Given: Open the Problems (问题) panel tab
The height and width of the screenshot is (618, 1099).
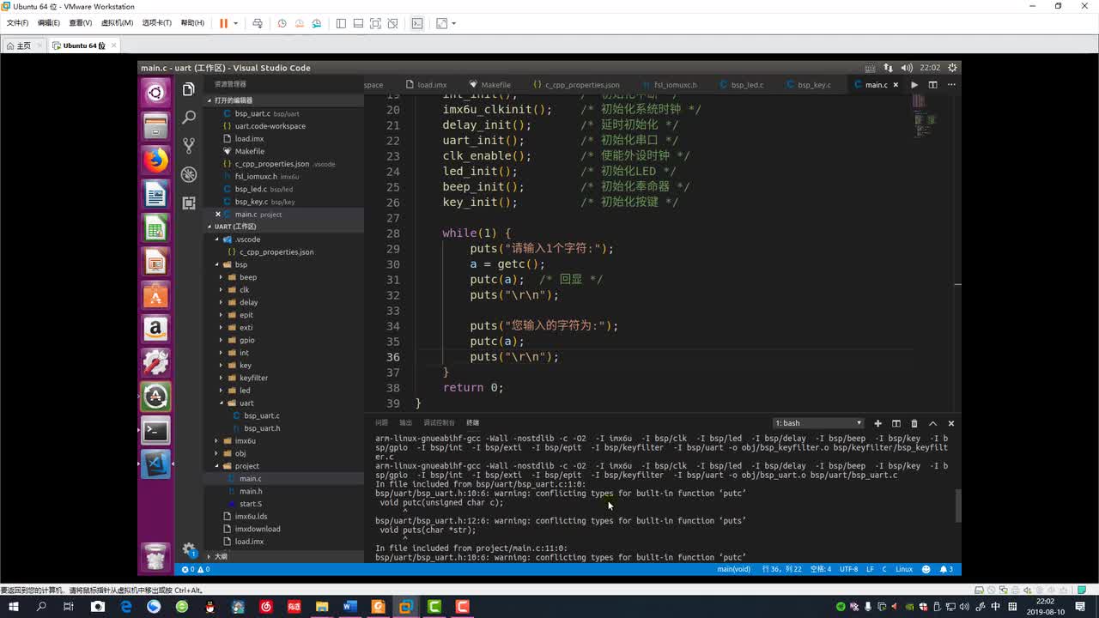Looking at the screenshot, I should (x=381, y=423).
